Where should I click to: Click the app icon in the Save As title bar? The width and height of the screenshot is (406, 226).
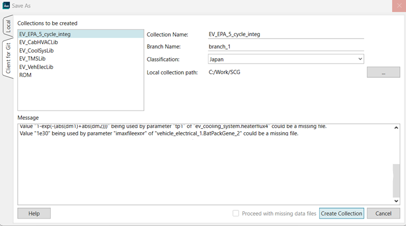point(6,5)
